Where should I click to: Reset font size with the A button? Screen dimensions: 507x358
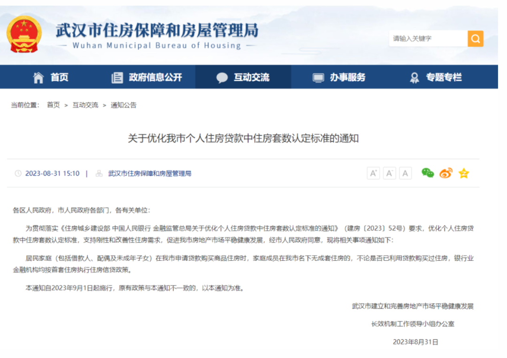pyautogui.click(x=405, y=173)
